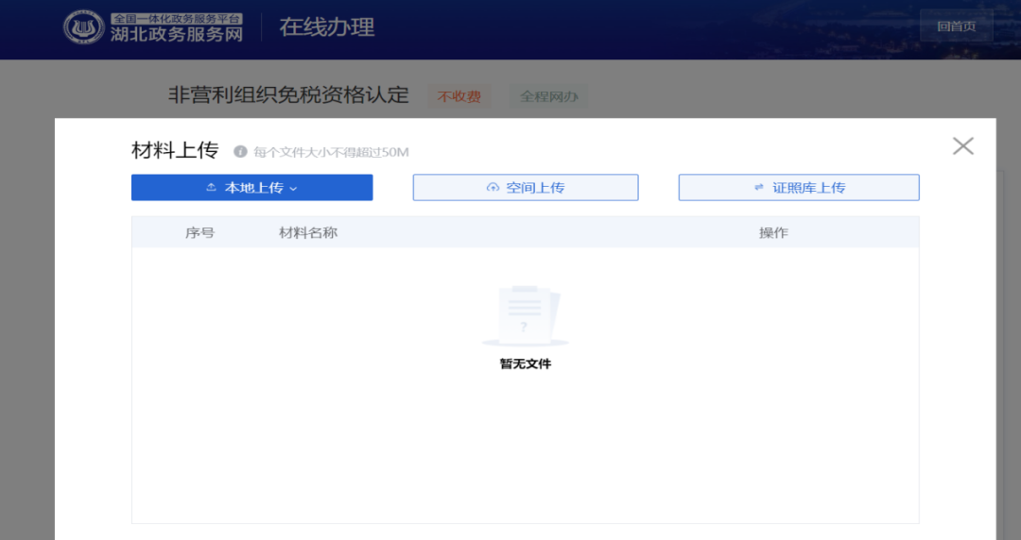Image resolution: width=1021 pixels, height=540 pixels.
Task: Click the 材料上传 dialog title
Action: [x=175, y=150]
